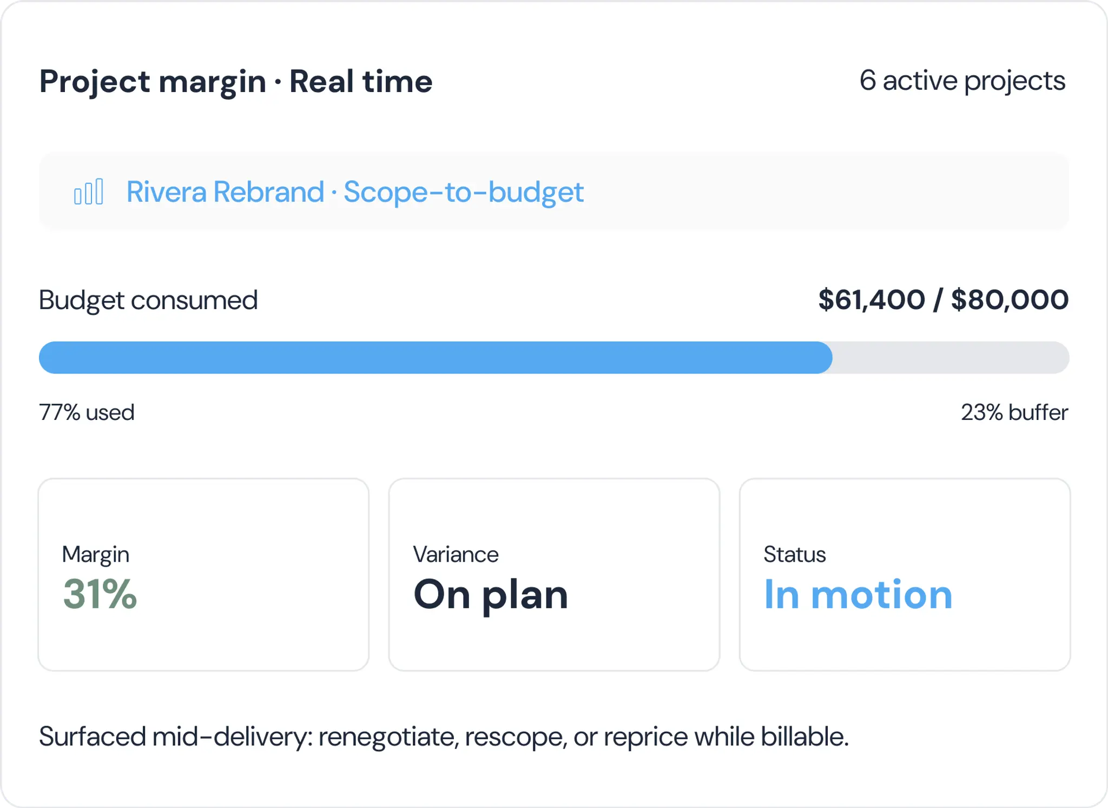Viewport: 1108px width, 808px height.
Task: Open the Variance card
Action: (x=554, y=575)
